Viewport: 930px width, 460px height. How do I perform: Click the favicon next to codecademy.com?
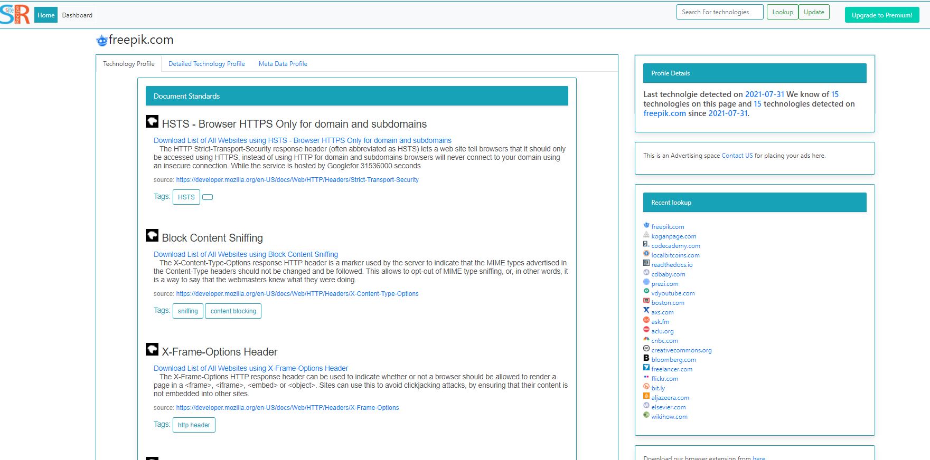[x=646, y=244]
